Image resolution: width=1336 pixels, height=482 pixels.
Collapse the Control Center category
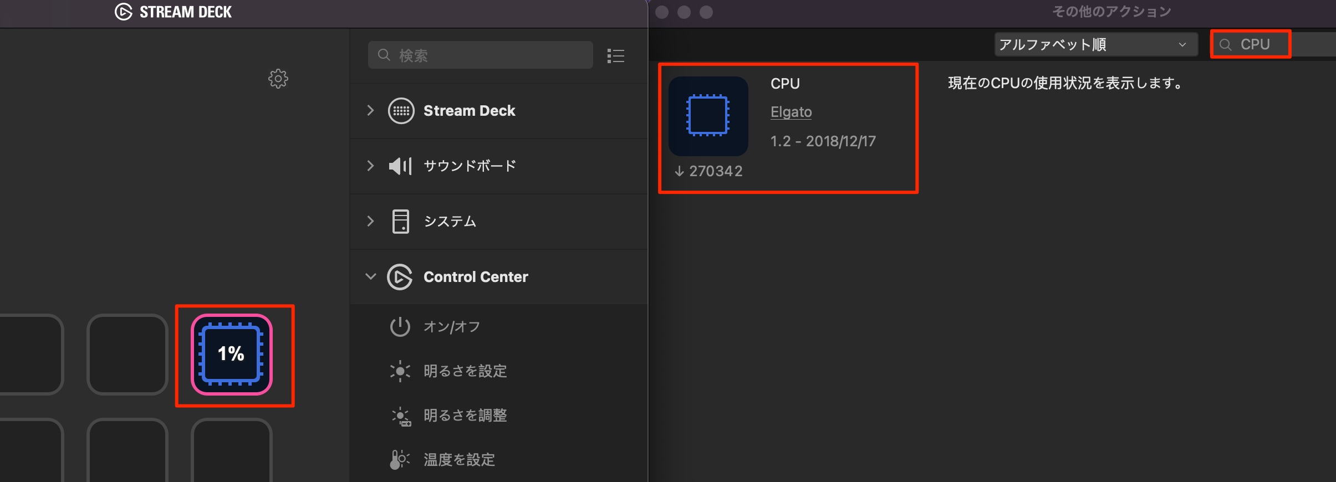(370, 276)
